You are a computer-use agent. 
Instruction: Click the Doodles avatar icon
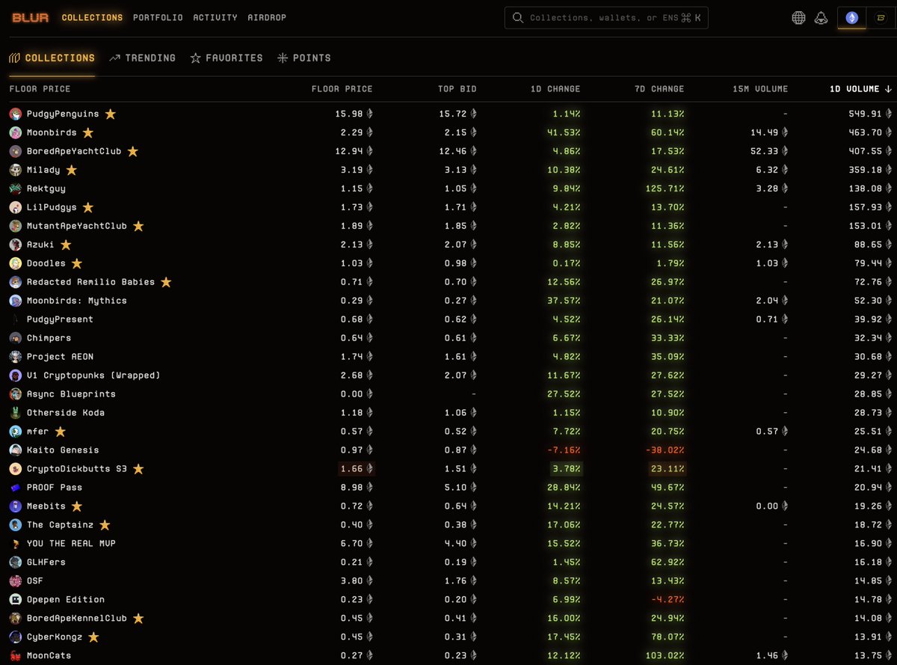coord(16,263)
